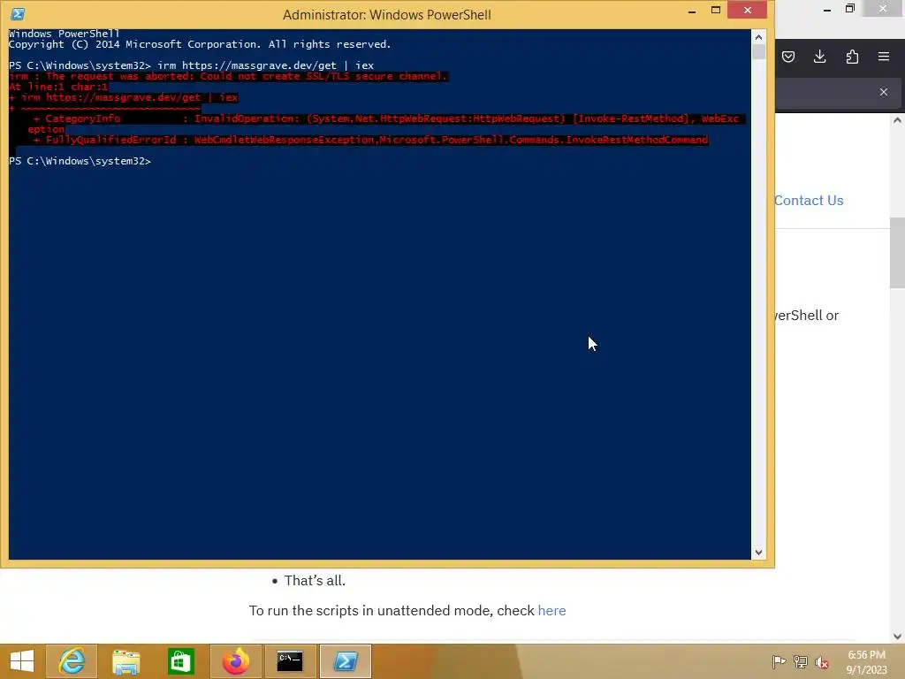Open the Contact Us link in Firefox
Image resolution: width=905 pixels, height=679 pixels.
809,201
